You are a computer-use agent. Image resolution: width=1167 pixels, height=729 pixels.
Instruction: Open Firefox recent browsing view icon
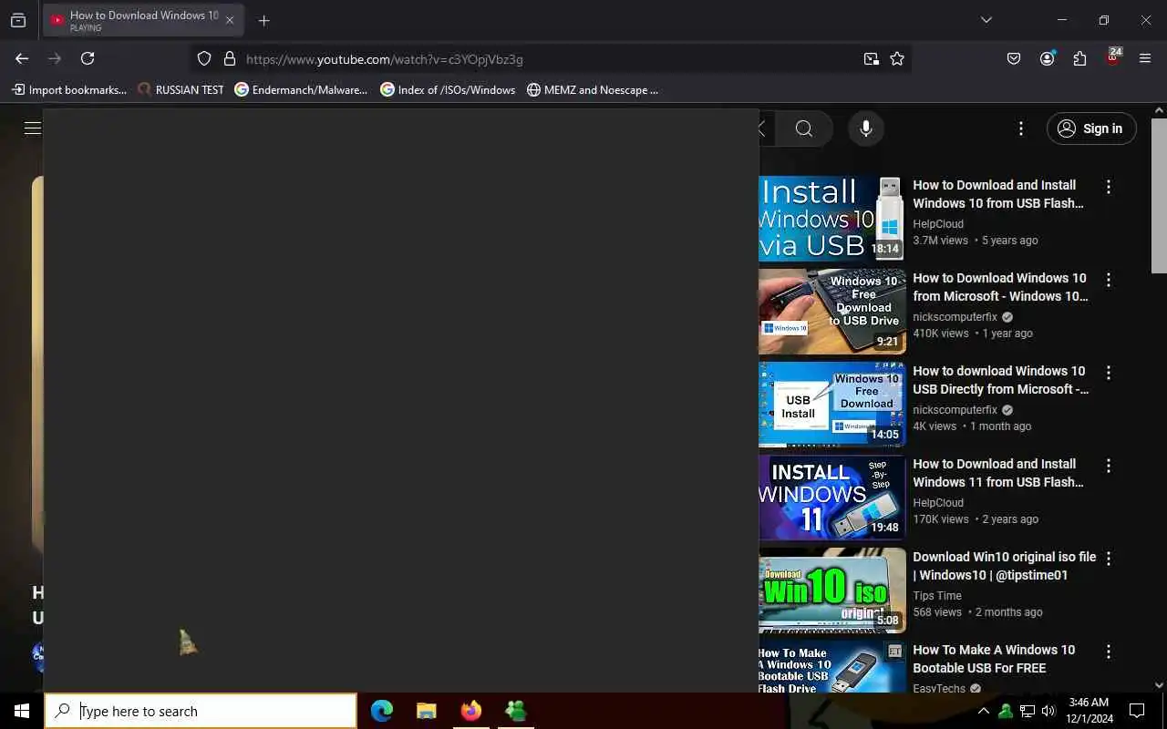tap(18, 20)
